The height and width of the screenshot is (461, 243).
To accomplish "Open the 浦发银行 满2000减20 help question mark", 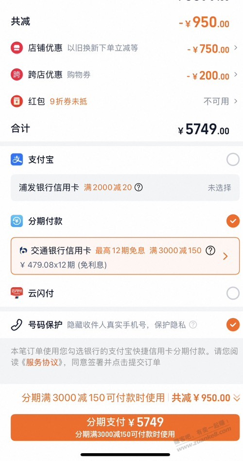I will (139, 187).
